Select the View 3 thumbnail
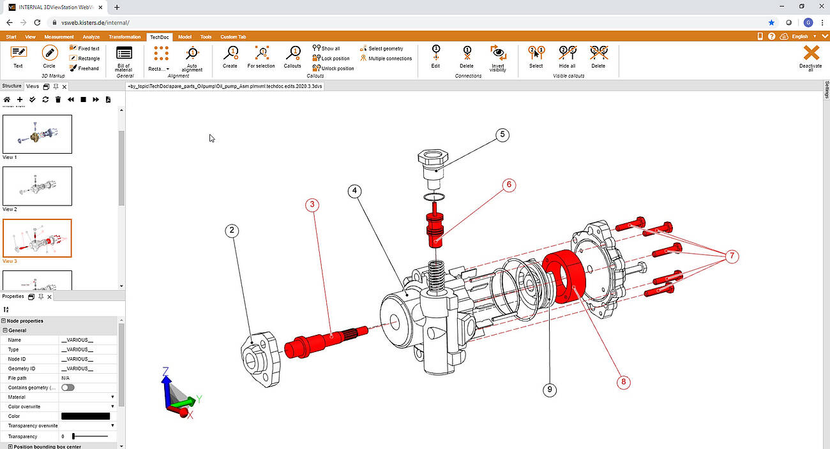830x449 pixels. (37, 239)
